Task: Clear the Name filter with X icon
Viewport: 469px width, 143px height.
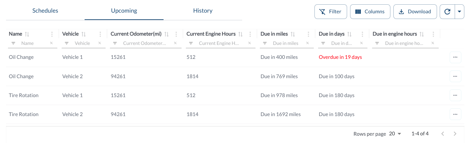Action: 51,43
